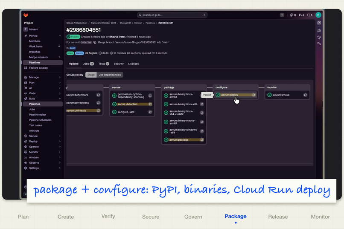This screenshot has height=229, width=344.
Task: Go to Pipelines breadcrumb
Action: [x=150, y=23]
